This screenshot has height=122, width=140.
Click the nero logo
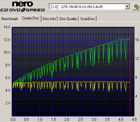point(23,4)
